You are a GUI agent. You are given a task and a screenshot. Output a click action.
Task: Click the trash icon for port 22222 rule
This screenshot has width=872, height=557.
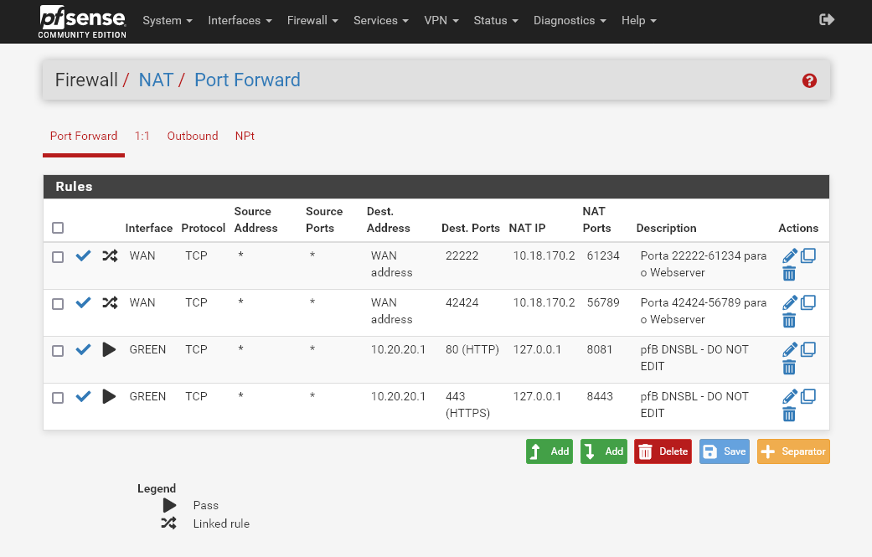(x=789, y=273)
